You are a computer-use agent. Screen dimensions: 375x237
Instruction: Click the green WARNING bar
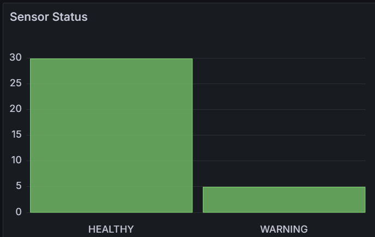(x=284, y=200)
